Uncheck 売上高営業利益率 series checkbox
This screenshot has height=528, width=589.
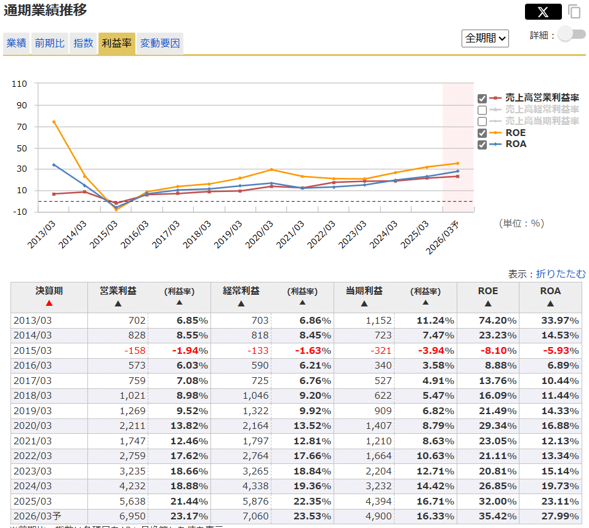coord(482,98)
